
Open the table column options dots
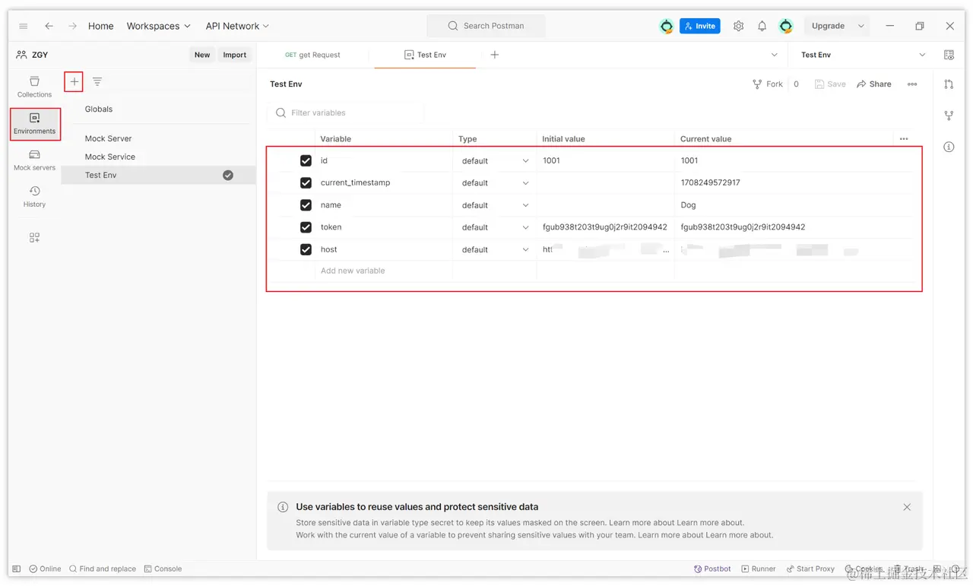click(x=904, y=139)
